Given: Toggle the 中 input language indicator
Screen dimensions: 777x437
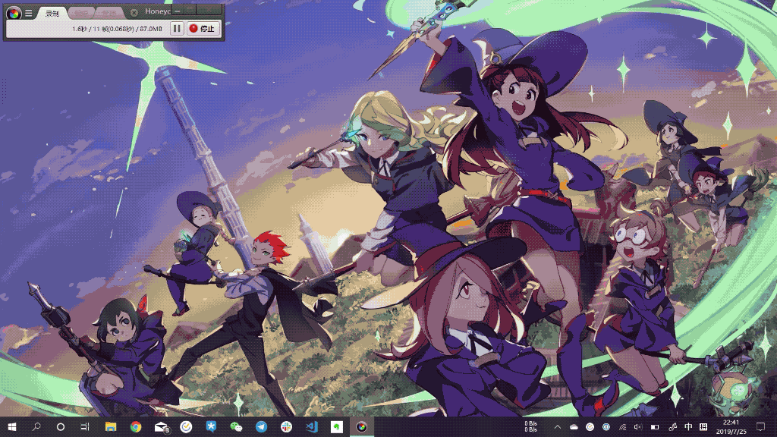Looking at the screenshot, I should tap(688, 426).
